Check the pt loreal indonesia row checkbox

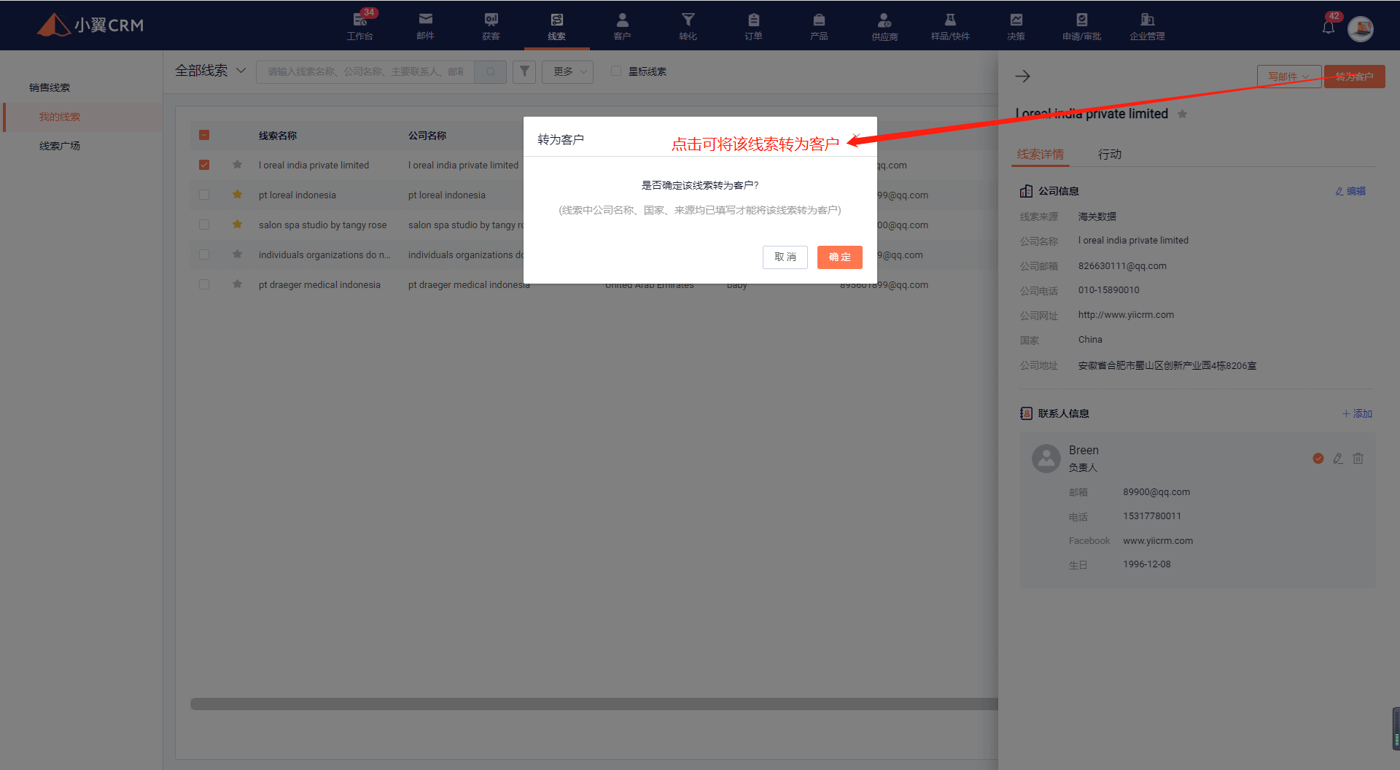coord(204,195)
